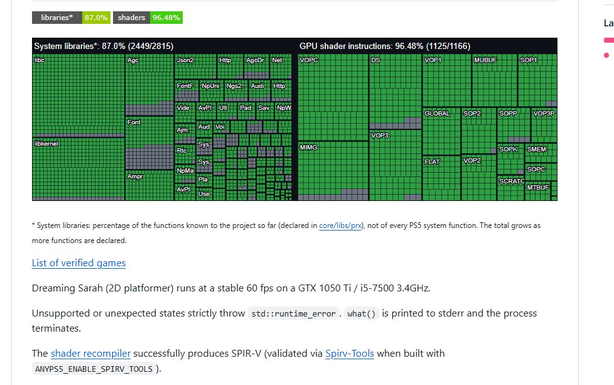Viewport: 614px width, 385px height.
Task: Click the "GPU shader instructions: 96.48%" heading
Action: (385, 46)
